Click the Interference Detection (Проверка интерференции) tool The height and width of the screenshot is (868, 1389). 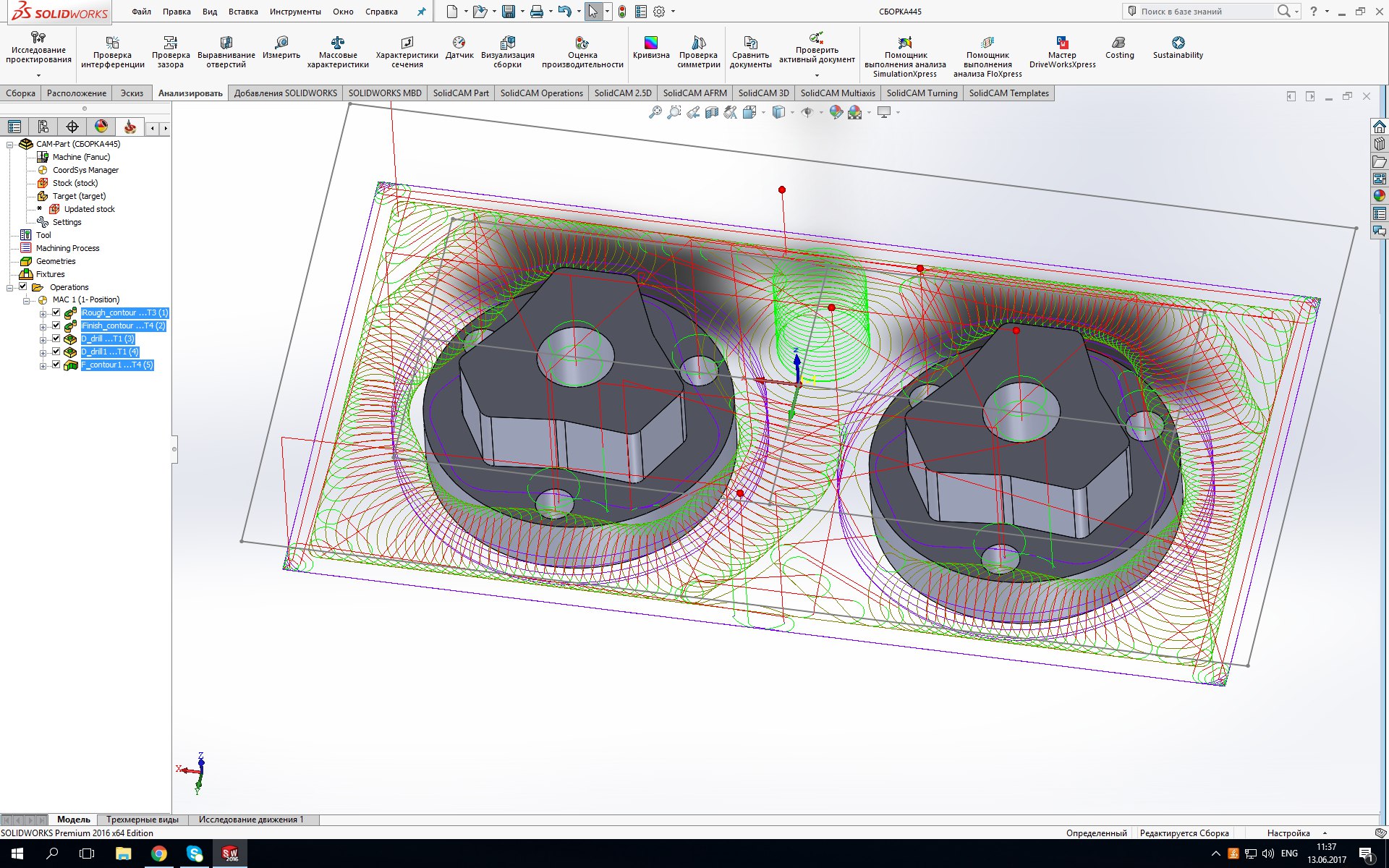(112, 52)
